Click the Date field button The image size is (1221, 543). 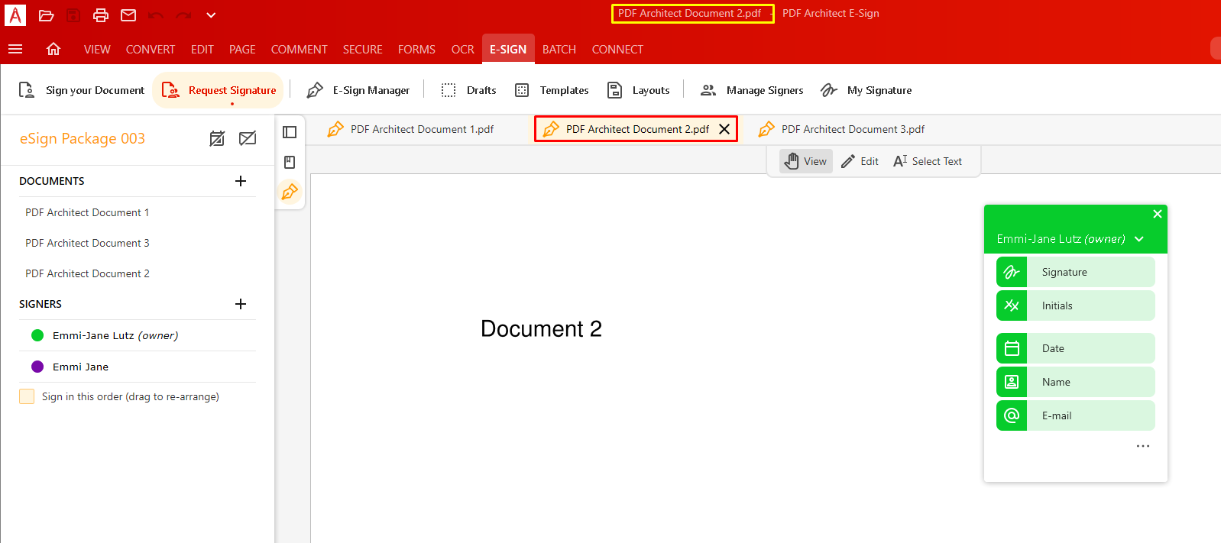tap(1076, 348)
